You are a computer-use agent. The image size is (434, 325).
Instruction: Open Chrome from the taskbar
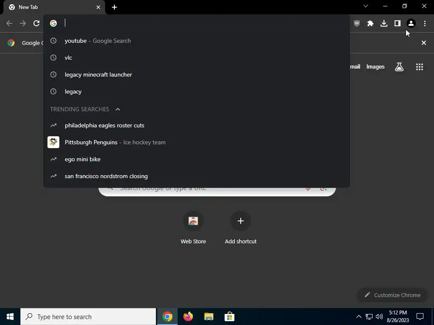167,317
